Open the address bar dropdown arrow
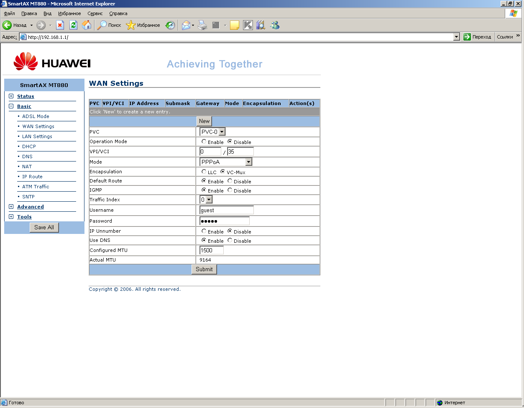This screenshot has width=524, height=408. (457, 37)
